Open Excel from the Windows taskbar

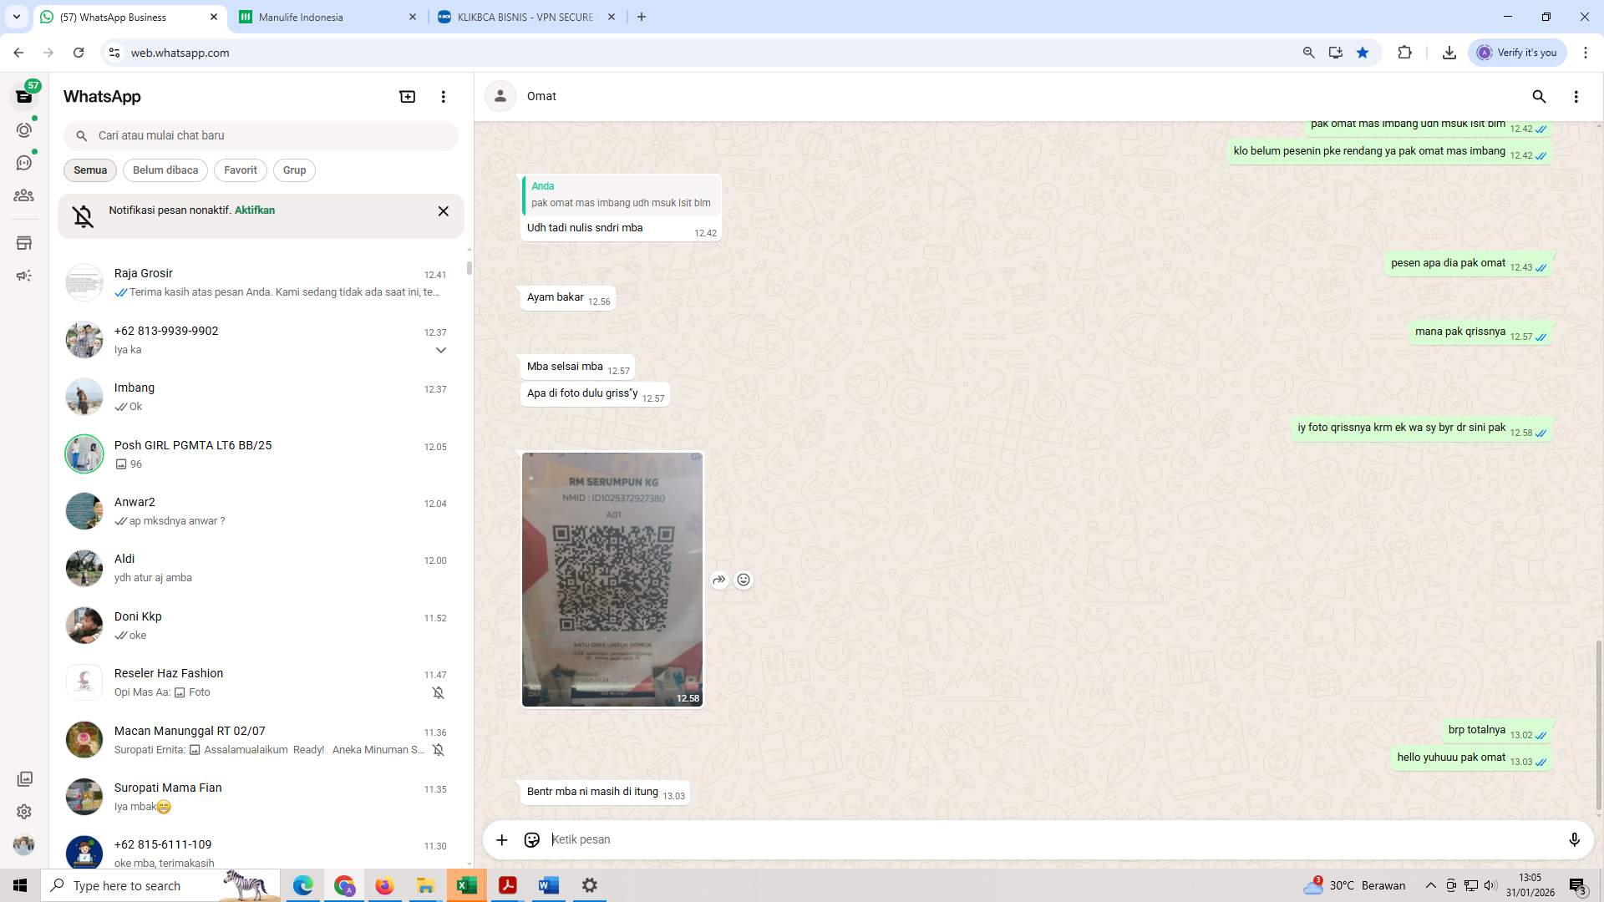pos(466,884)
